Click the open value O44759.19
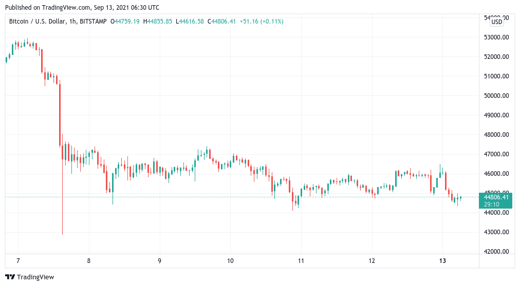The image size is (520, 286). click(x=125, y=22)
